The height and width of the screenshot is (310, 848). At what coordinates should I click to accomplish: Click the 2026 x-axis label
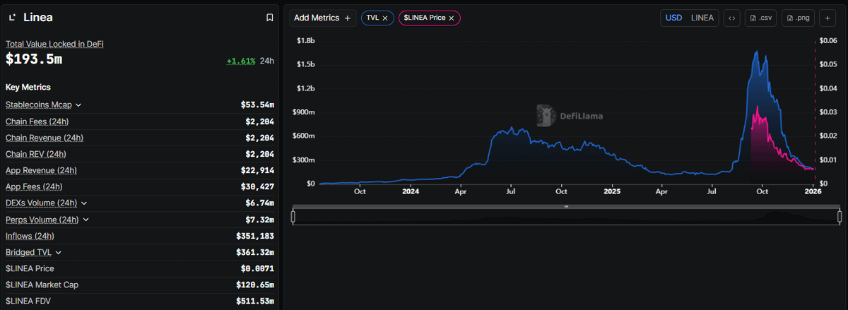(x=813, y=191)
